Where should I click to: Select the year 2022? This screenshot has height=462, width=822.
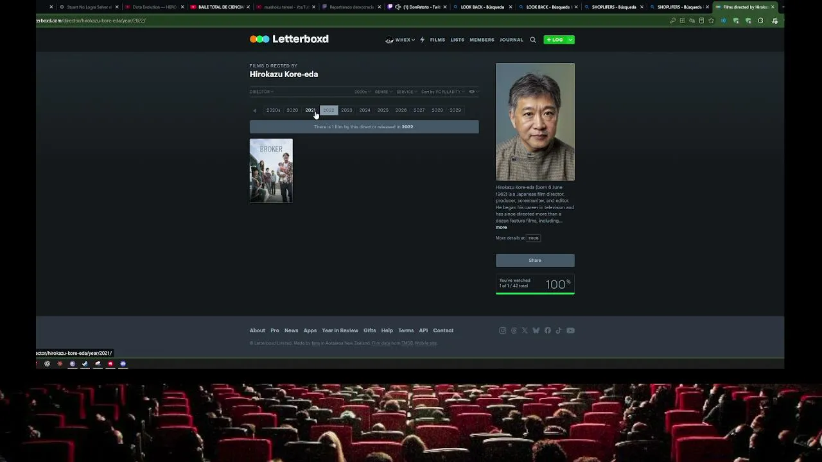[x=329, y=110]
